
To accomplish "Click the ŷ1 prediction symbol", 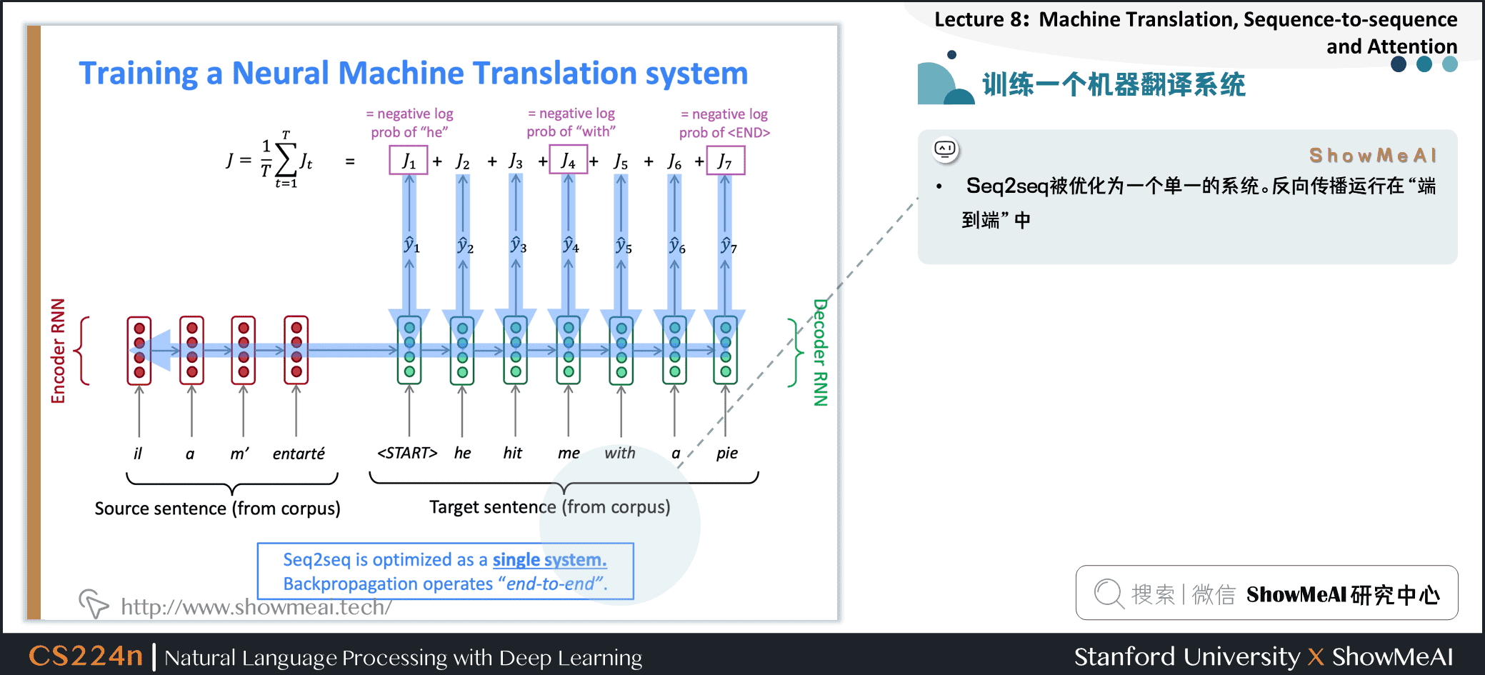I will [411, 244].
